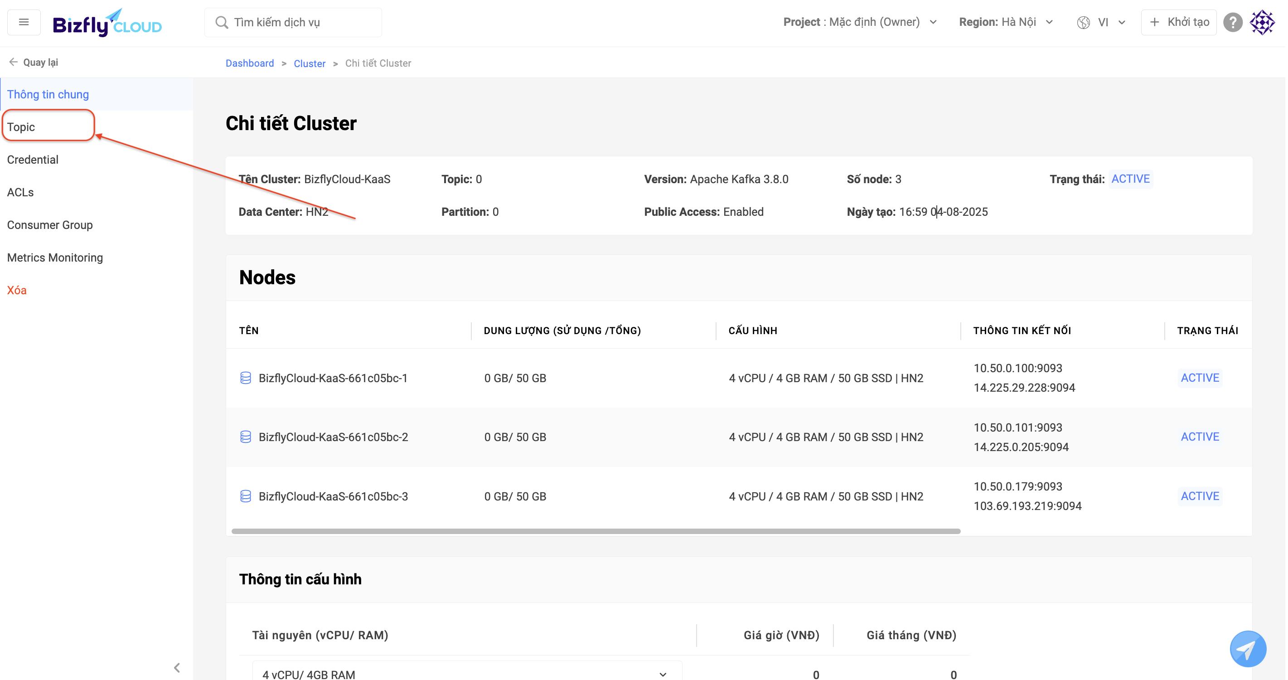Open the Telegram support chat bubble
This screenshot has height=680, width=1288.
(x=1248, y=649)
